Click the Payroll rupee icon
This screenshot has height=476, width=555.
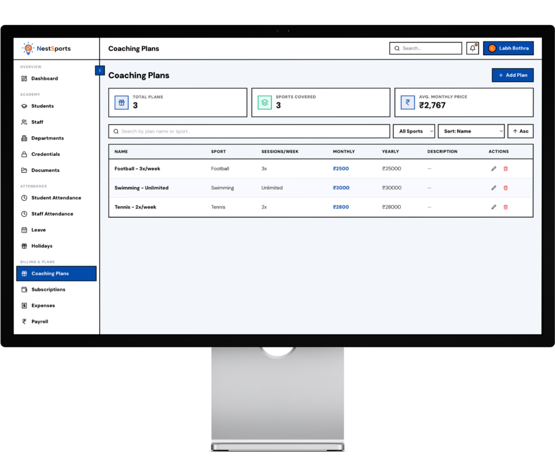24,322
